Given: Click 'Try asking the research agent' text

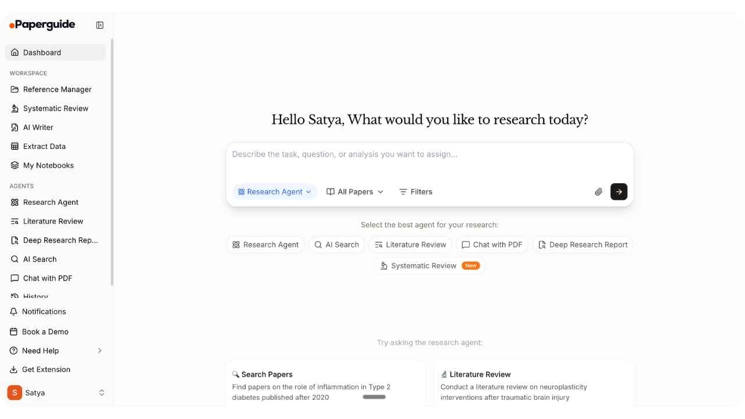Looking at the screenshot, I should (430, 342).
